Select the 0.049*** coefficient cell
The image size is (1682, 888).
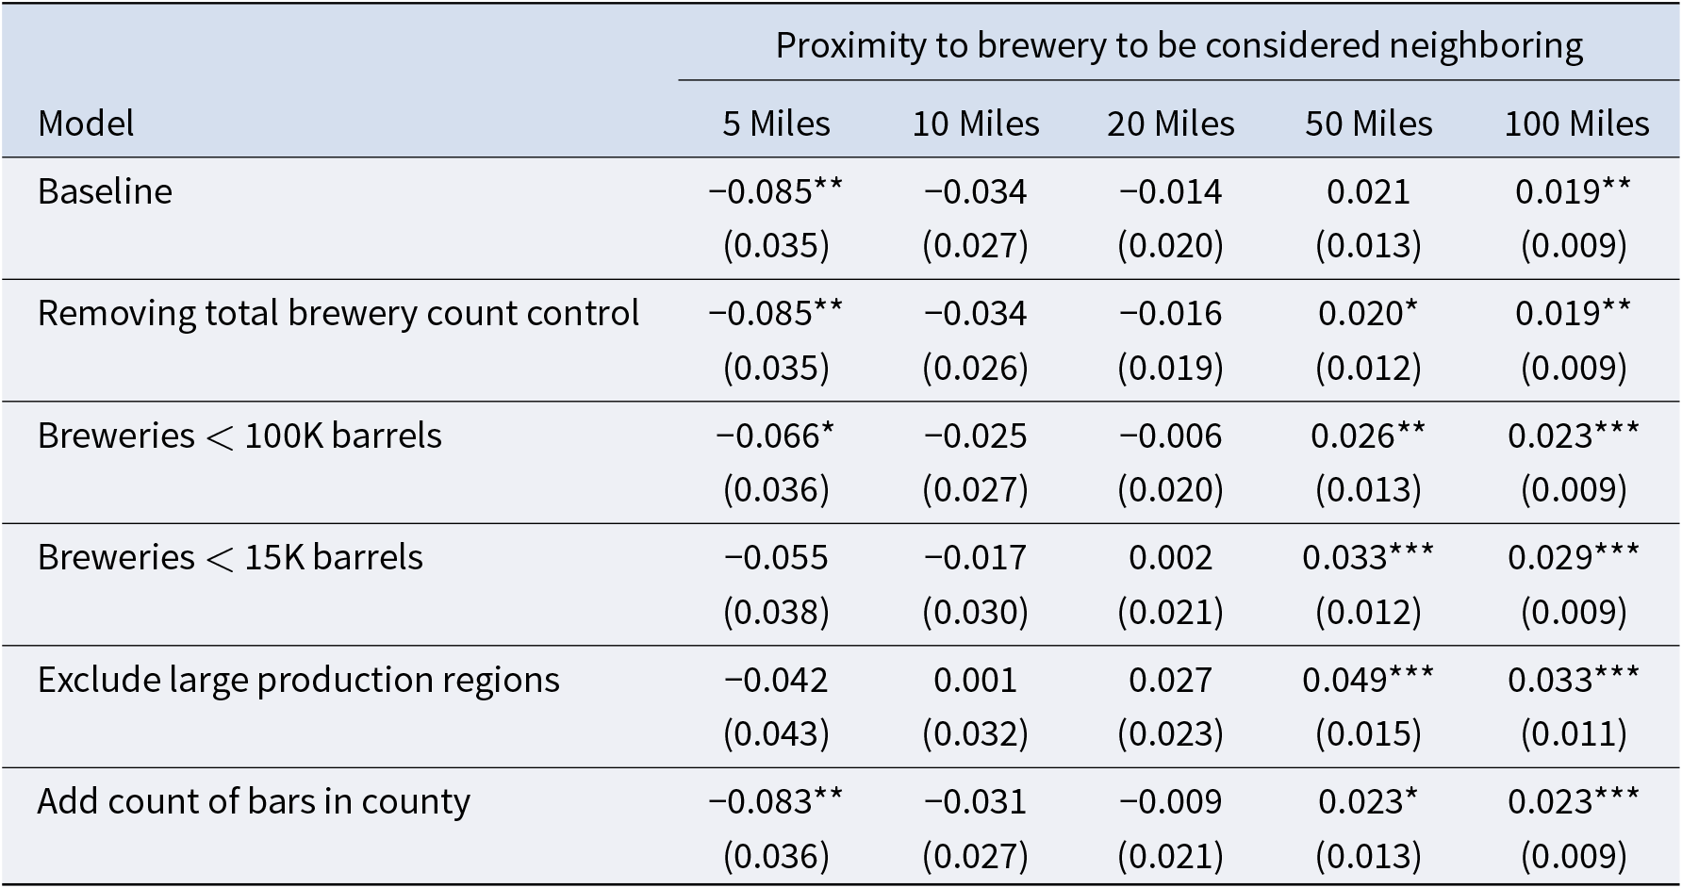[x=1367, y=680]
